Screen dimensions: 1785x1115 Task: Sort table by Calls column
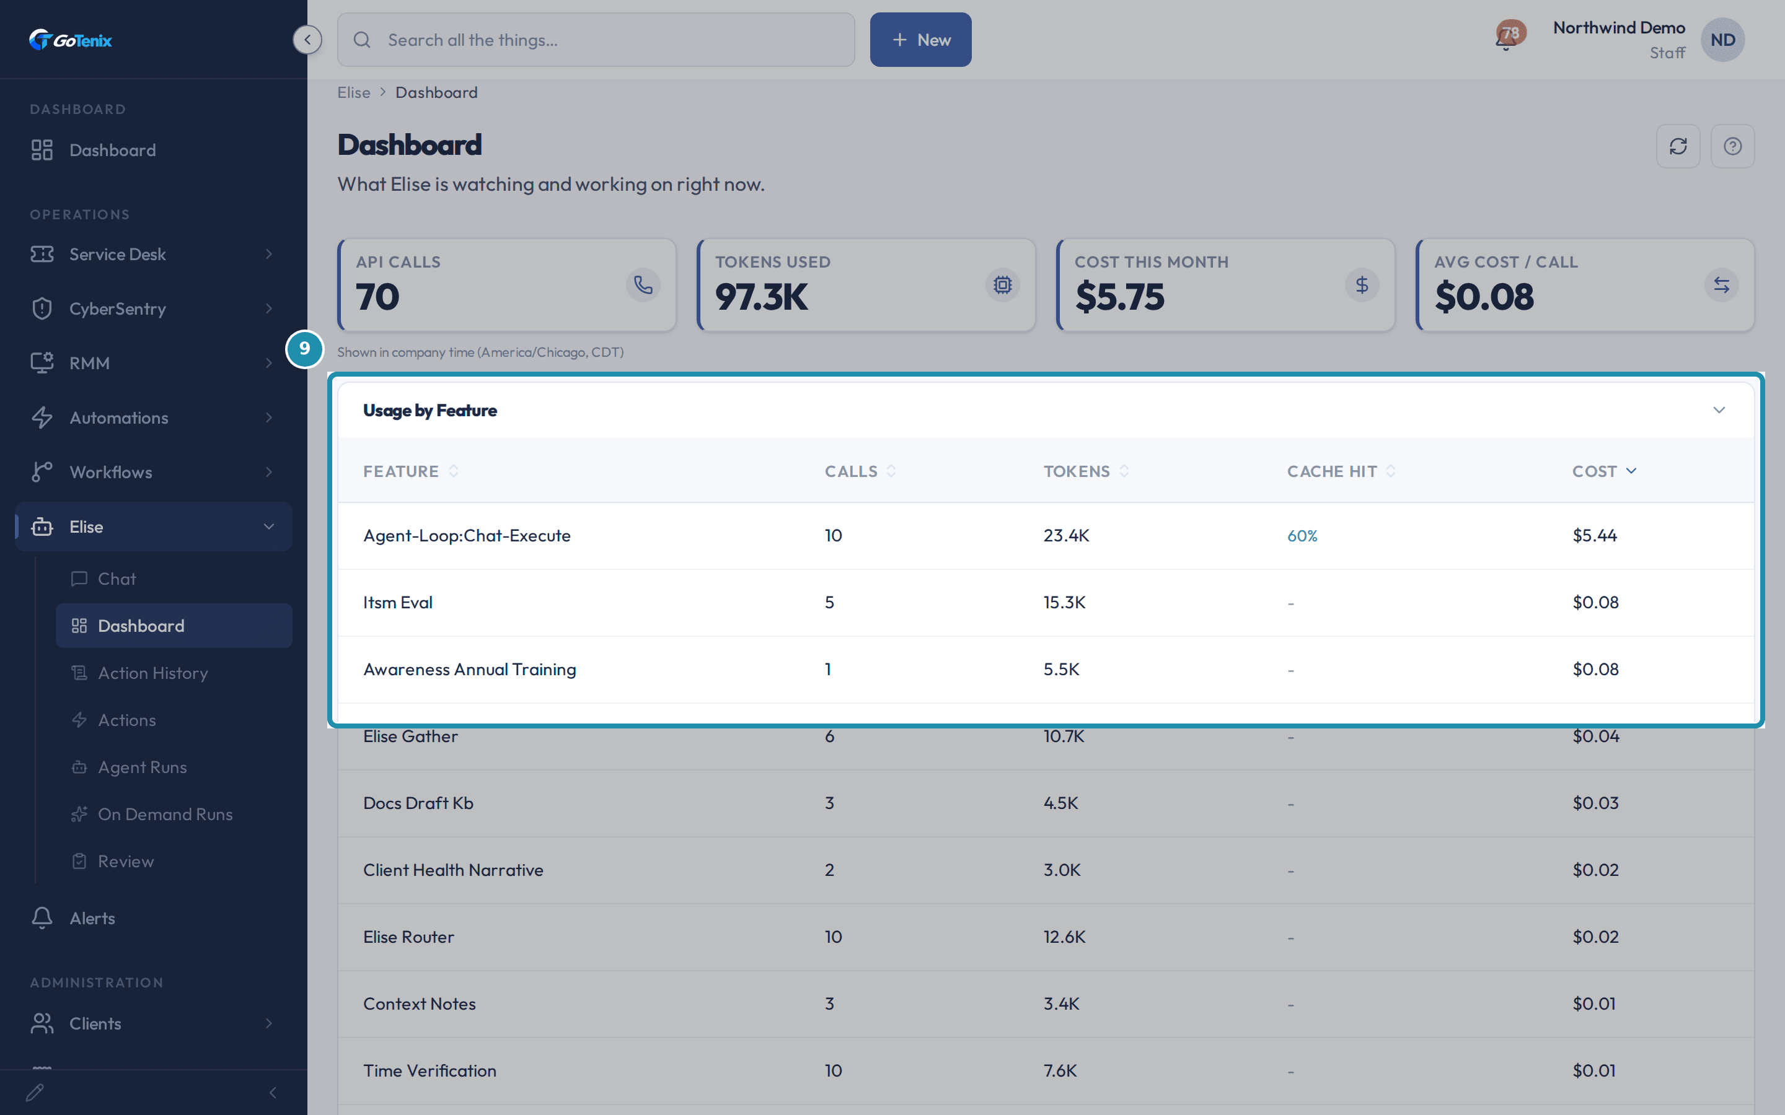click(x=860, y=471)
